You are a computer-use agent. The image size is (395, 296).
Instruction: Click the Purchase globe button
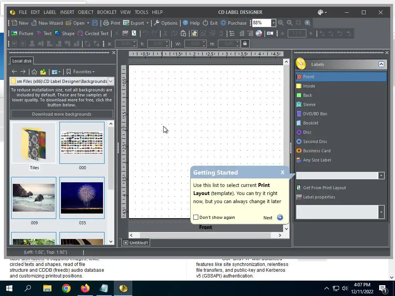pyautogui.click(x=233, y=23)
